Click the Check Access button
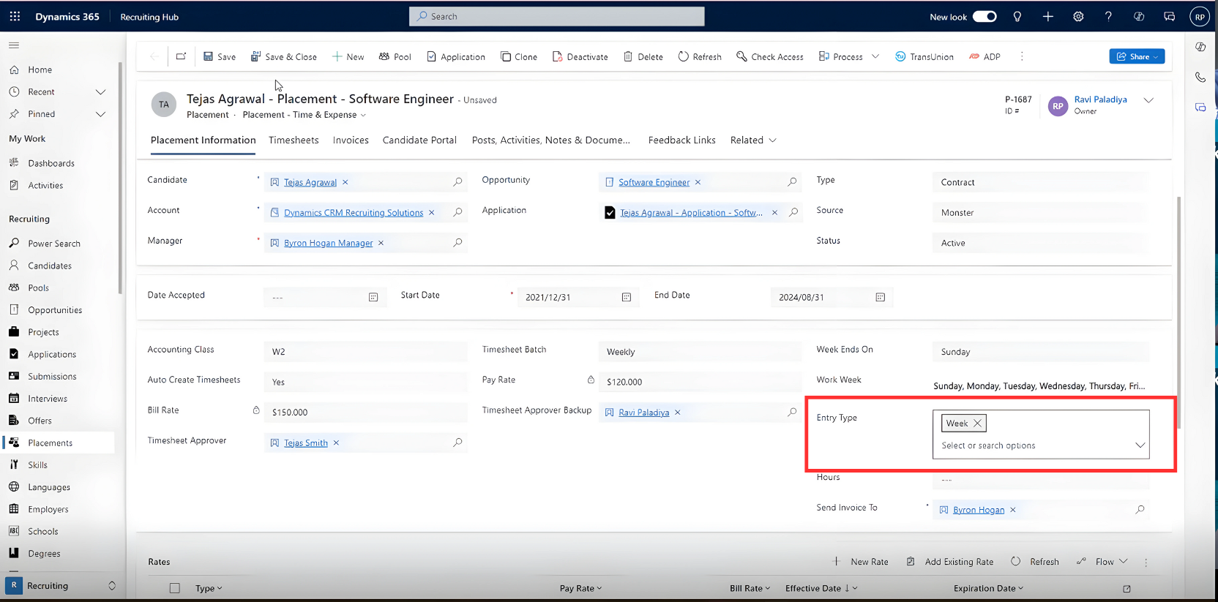This screenshot has height=602, width=1218. [770, 56]
